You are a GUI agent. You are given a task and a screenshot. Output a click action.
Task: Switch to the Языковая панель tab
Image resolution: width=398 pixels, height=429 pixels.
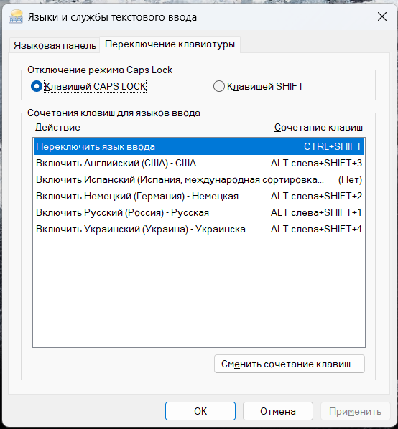pyautogui.click(x=55, y=45)
